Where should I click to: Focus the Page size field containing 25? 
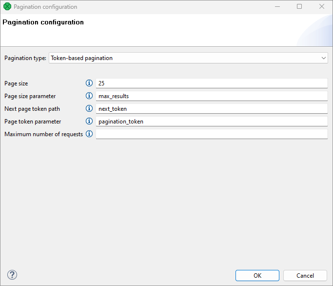point(212,83)
